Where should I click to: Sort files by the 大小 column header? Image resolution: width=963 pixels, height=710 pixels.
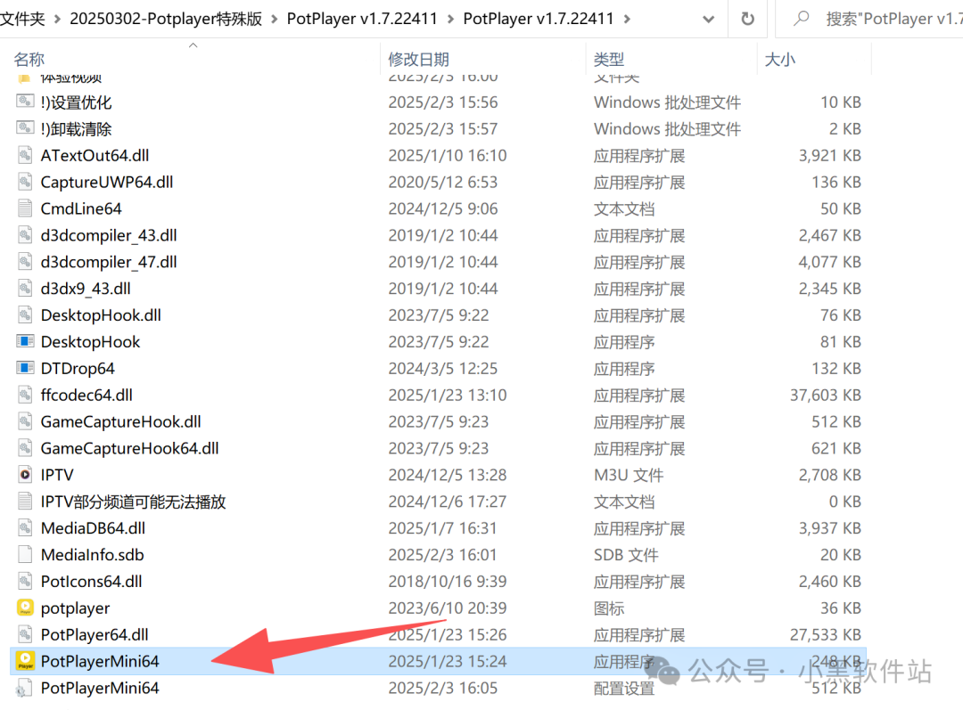point(780,60)
